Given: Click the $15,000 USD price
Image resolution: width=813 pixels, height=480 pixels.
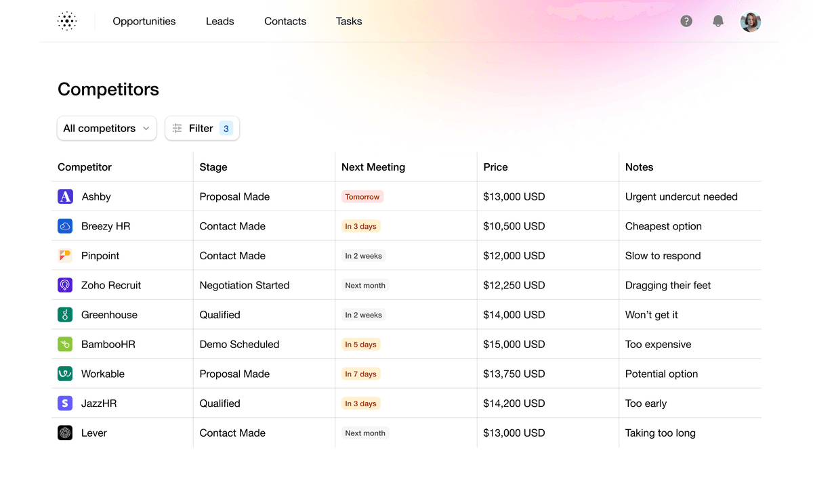Looking at the screenshot, I should coord(514,344).
